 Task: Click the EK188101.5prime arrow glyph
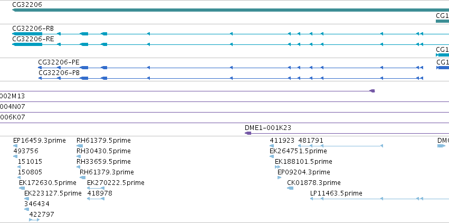point(278,167)
